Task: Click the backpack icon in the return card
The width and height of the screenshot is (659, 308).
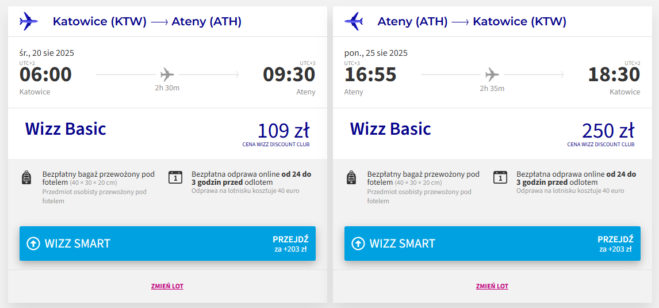Action: [x=351, y=177]
